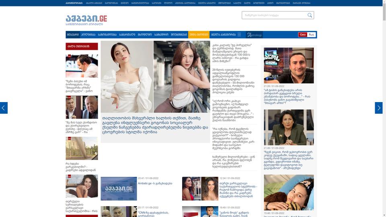Open the ამბები.GE logo article thumbnail
The height and width of the screenshot is (217, 386).
119,188
